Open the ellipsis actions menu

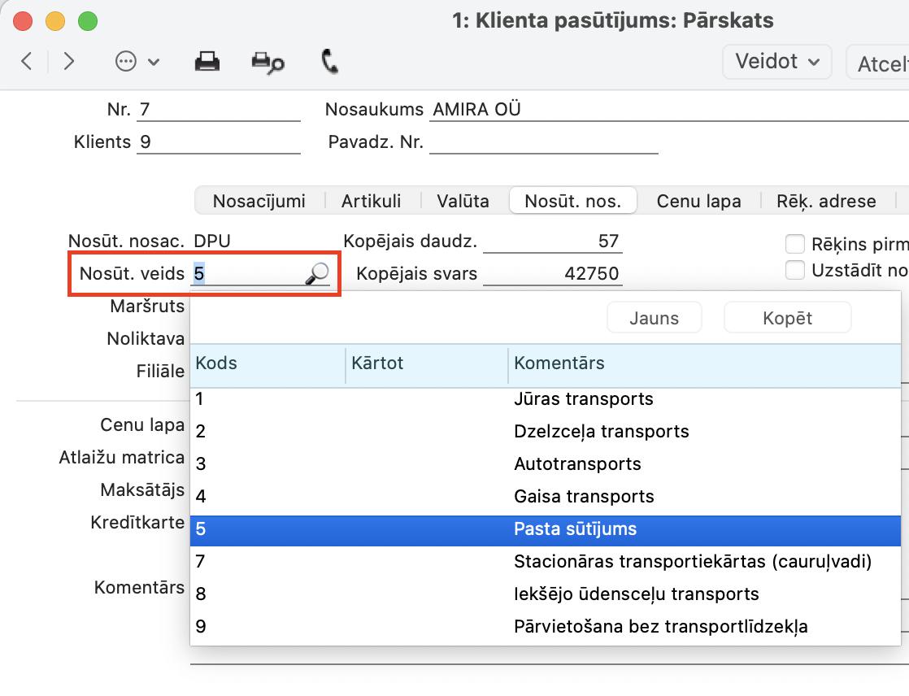[137, 62]
